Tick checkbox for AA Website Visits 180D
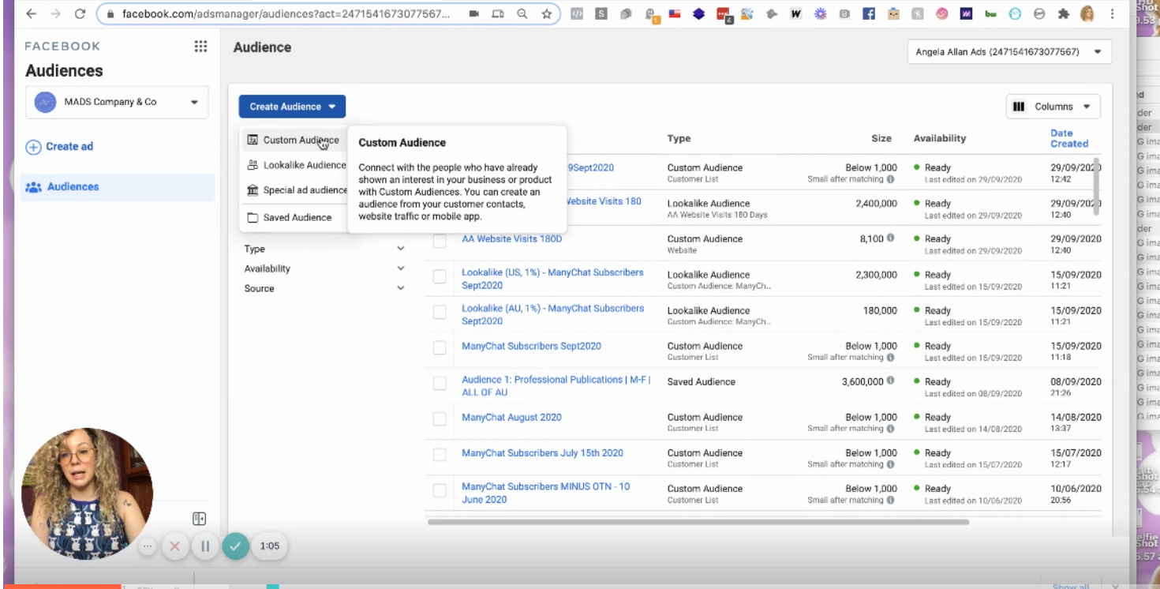The image size is (1160, 589). click(x=440, y=242)
